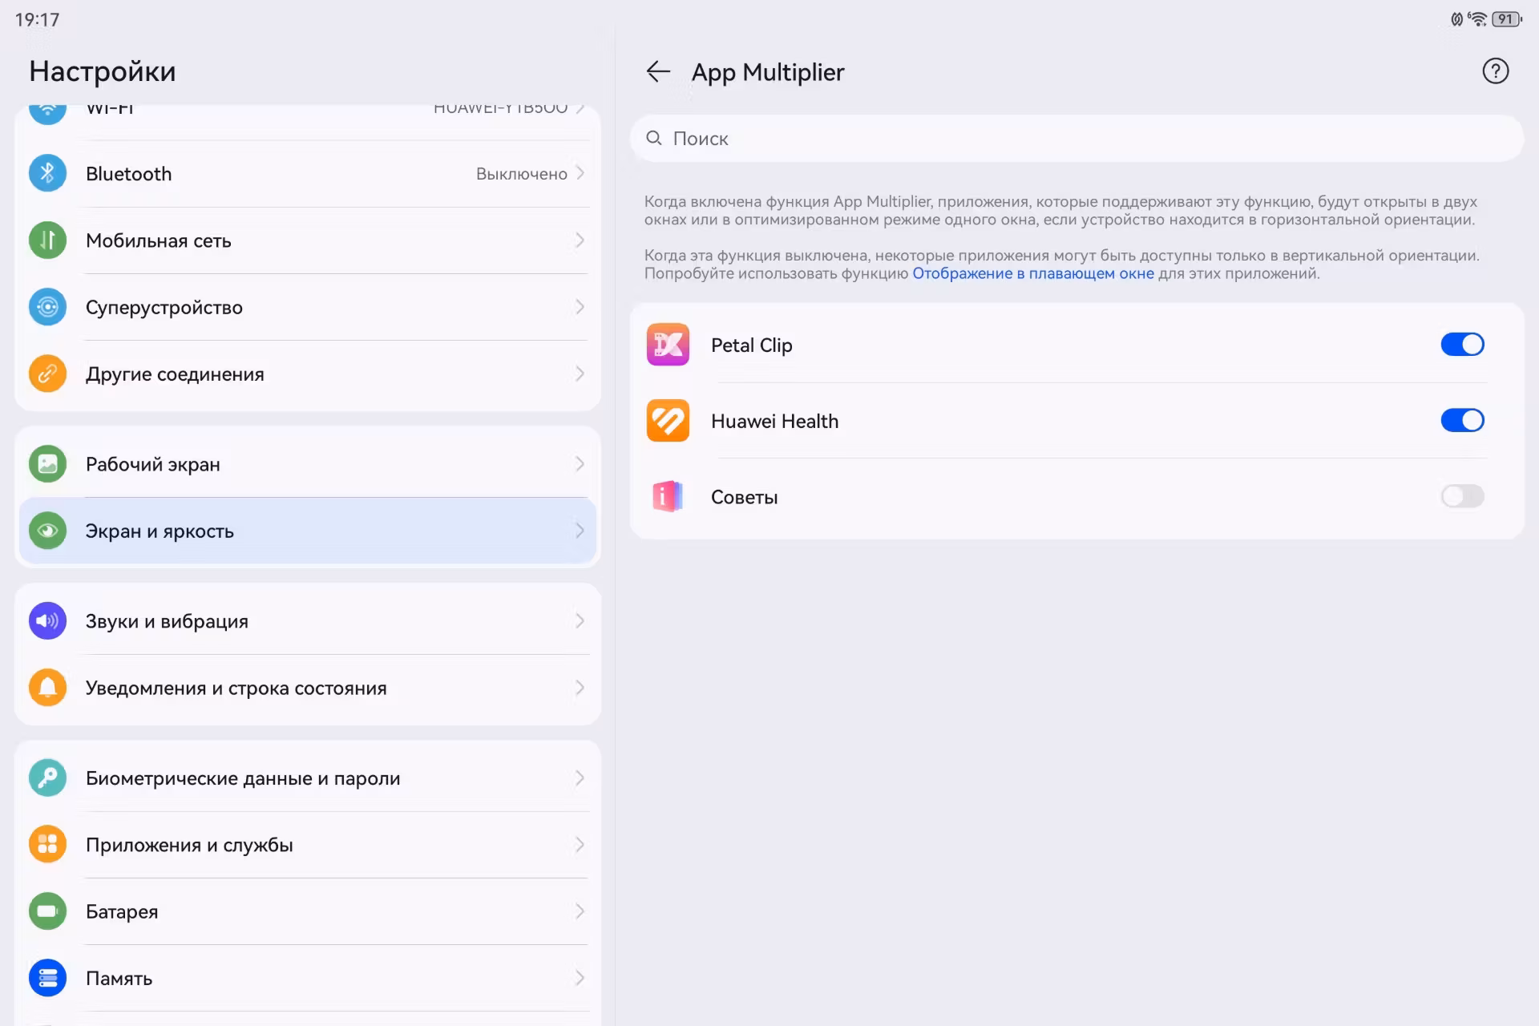Tap the Суперустройство icon

pyautogui.click(x=47, y=306)
